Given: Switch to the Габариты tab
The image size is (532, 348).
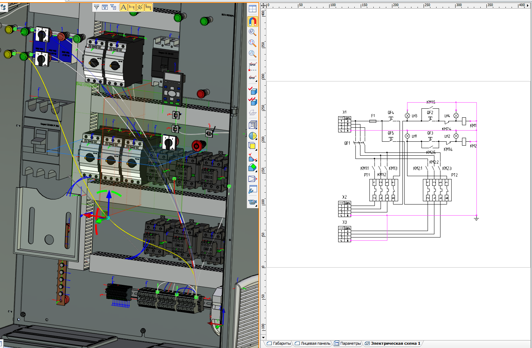Looking at the screenshot, I should pyautogui.click(x=279, y=343).
